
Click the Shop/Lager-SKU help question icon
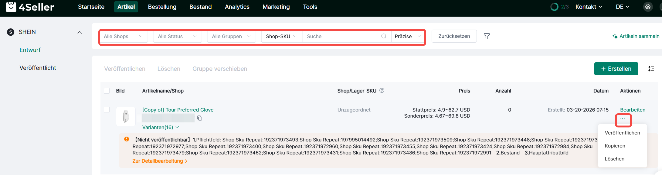(382, 90)
